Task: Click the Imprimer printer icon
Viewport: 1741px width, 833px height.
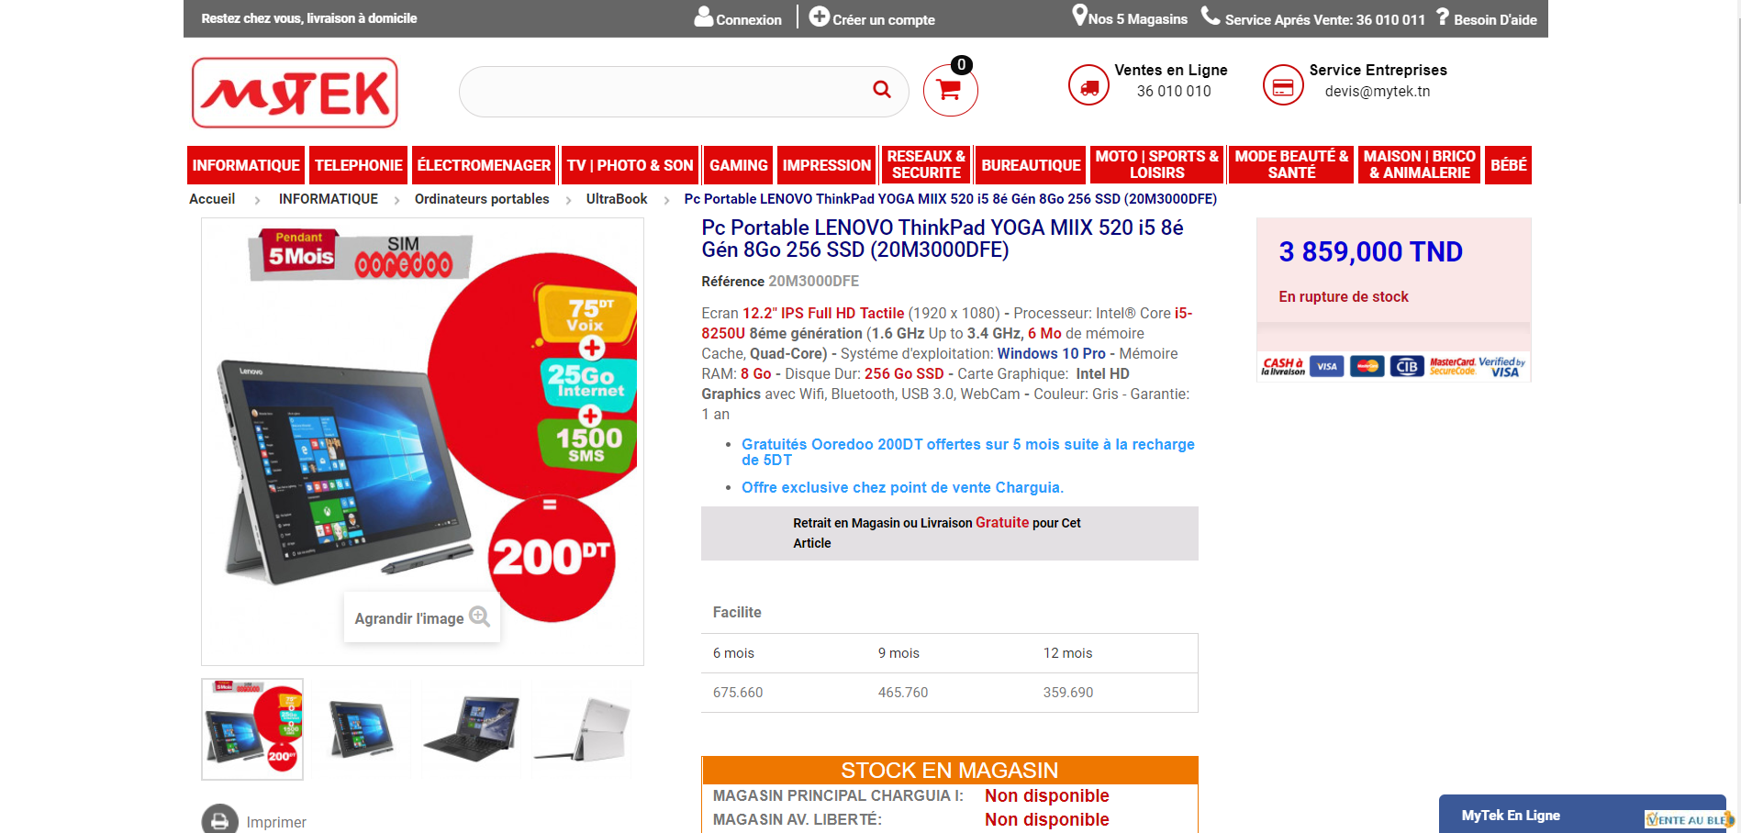Action: coord(220,821)
